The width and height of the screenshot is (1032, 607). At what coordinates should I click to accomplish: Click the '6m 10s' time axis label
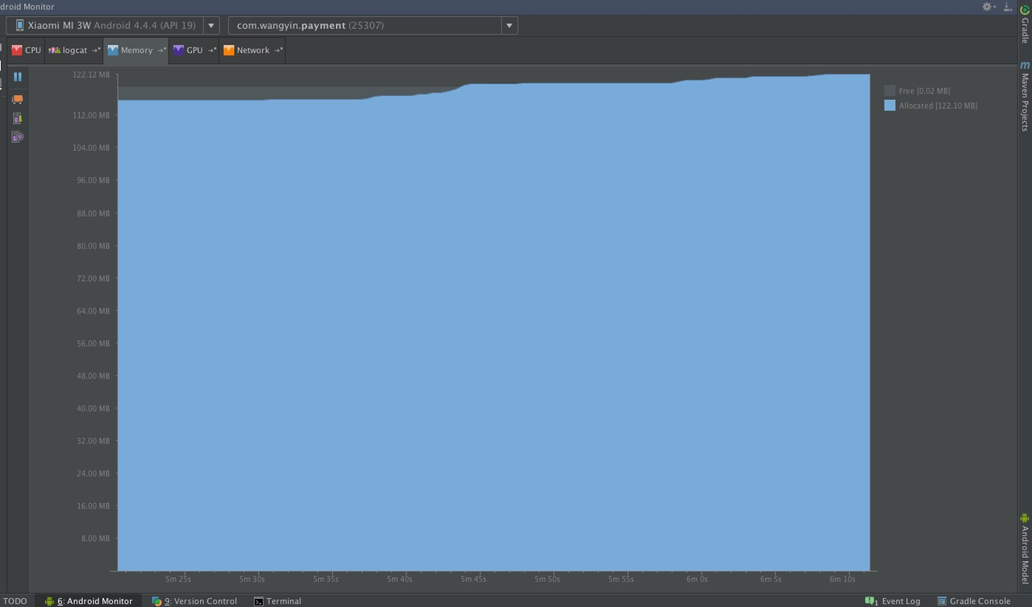[843, 579]
